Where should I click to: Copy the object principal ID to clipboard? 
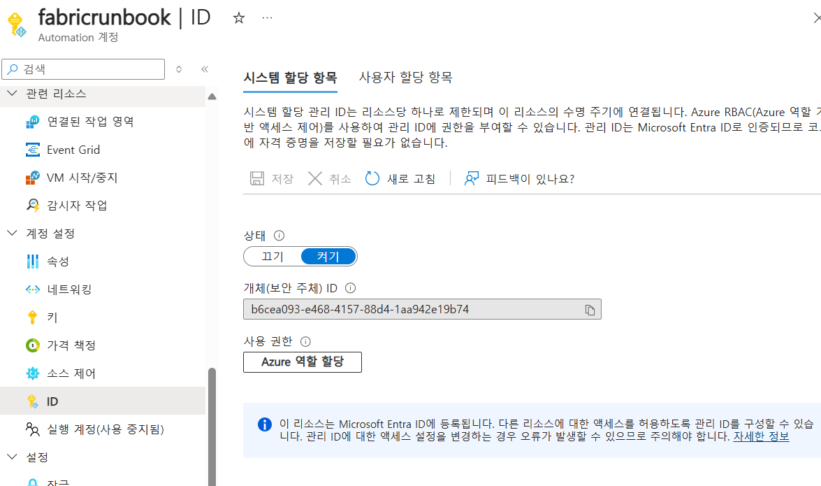[590, 310]
